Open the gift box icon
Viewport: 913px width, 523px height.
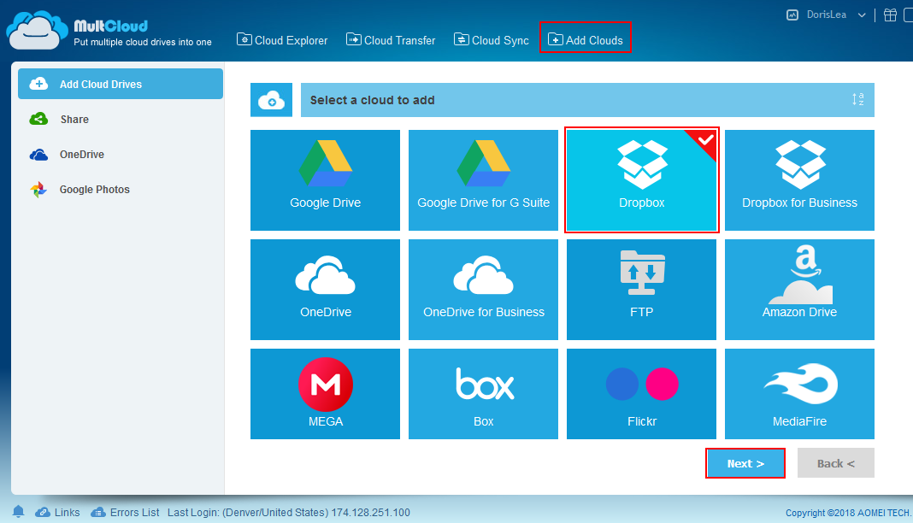point(890,15)
